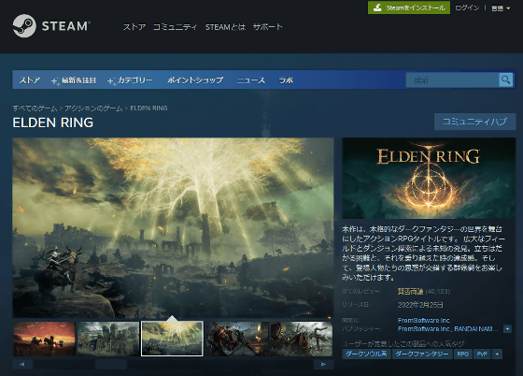Expand the 最新&注目 menu
Viewport: 523px width, 376px height.
tap(74, 80)
